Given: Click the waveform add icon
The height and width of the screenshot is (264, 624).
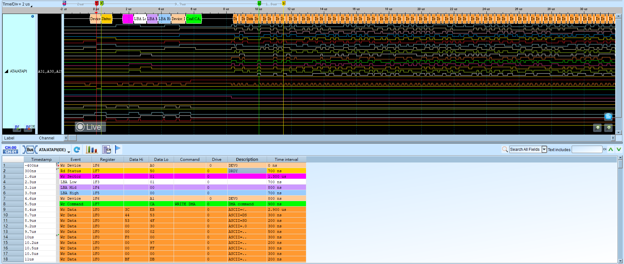Looking at the screenshot, I should 17,128.
